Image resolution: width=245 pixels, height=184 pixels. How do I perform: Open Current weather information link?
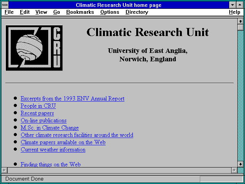[x=53, y=149]
